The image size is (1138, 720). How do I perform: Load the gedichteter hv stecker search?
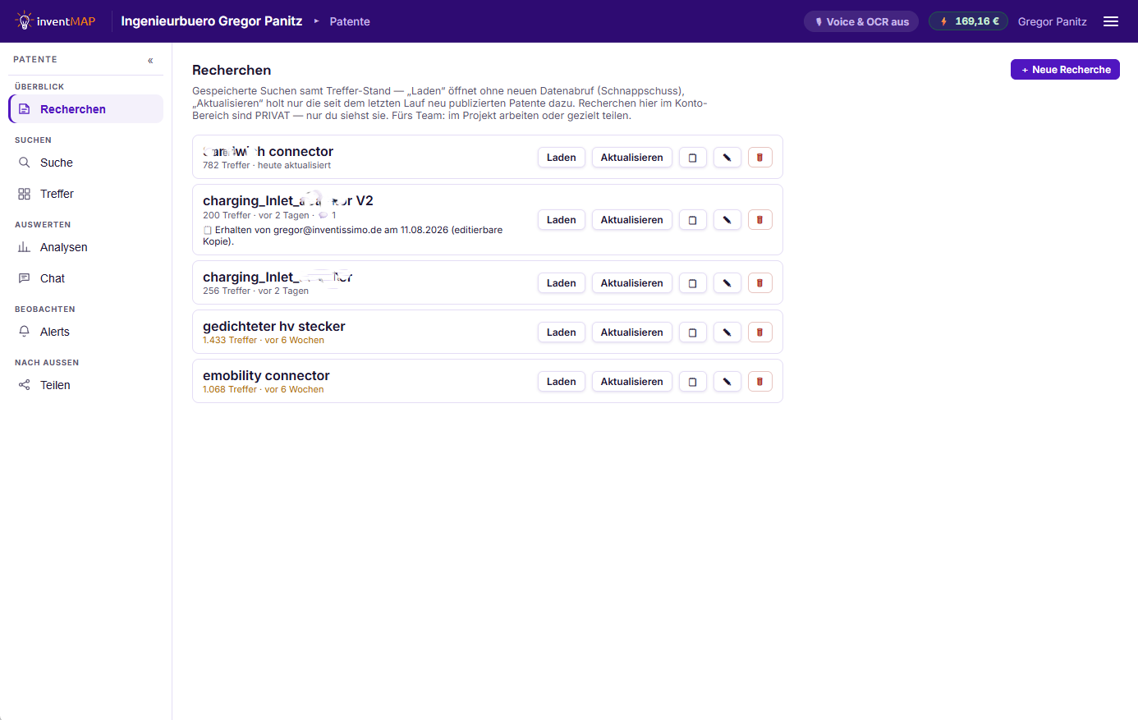562,332
